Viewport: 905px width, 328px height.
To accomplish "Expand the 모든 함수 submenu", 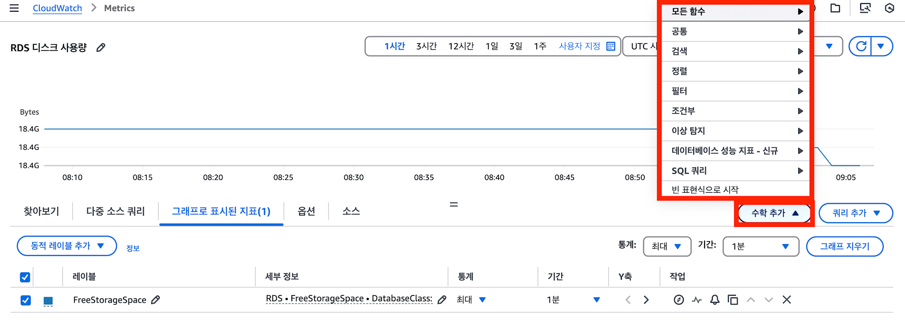I will click(735, 11).
